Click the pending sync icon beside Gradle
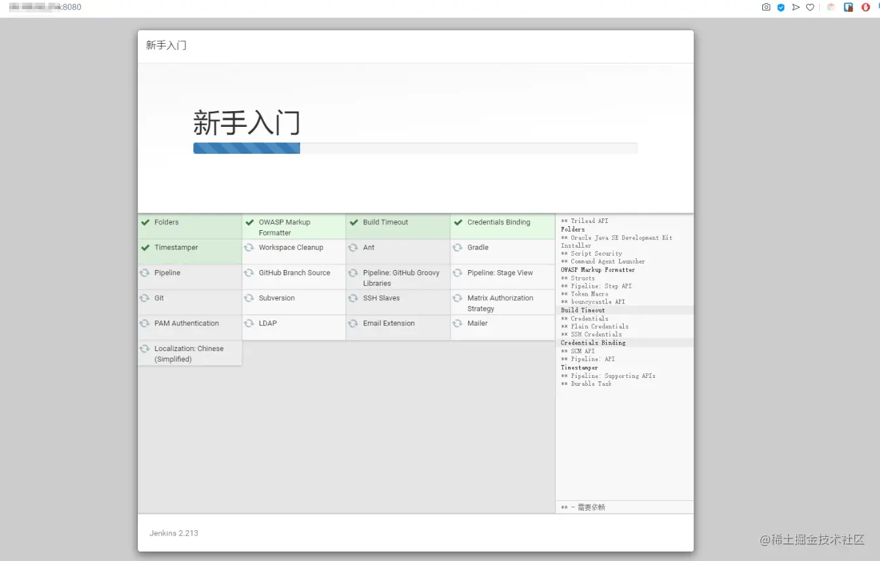Image resolution: width=880 pixels, height=561 pixels. pos(458,248)
